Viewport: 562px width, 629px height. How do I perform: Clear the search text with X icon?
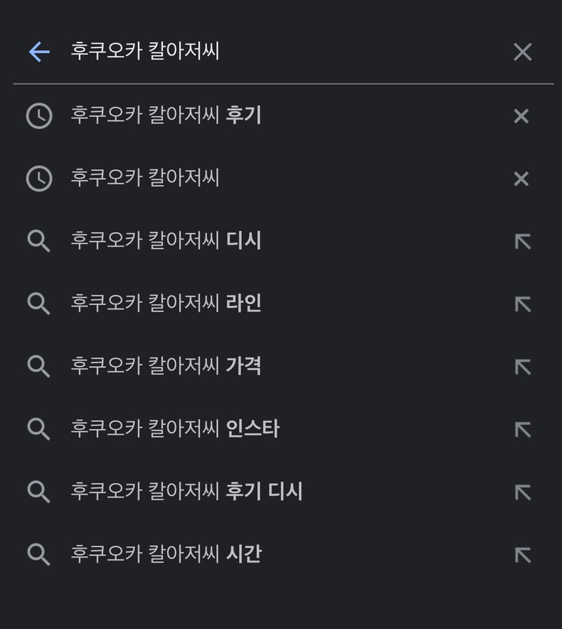pos(522,52)
